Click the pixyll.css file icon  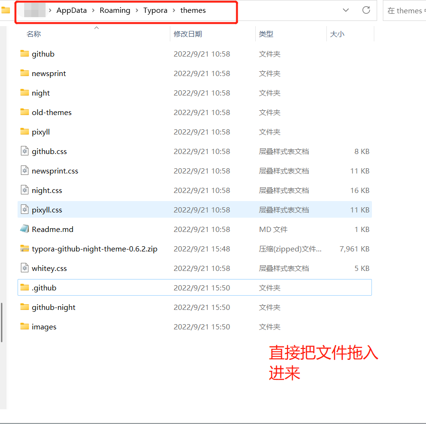tap(25, 209)
